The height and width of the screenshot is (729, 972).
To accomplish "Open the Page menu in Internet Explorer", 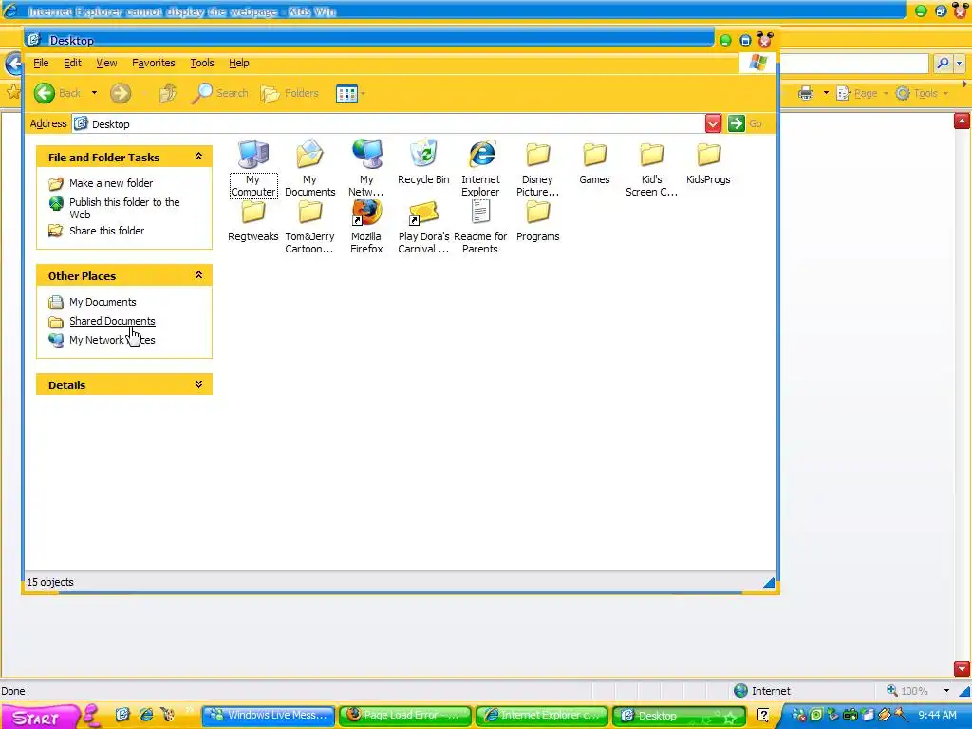I will click(x=862, y=94).
